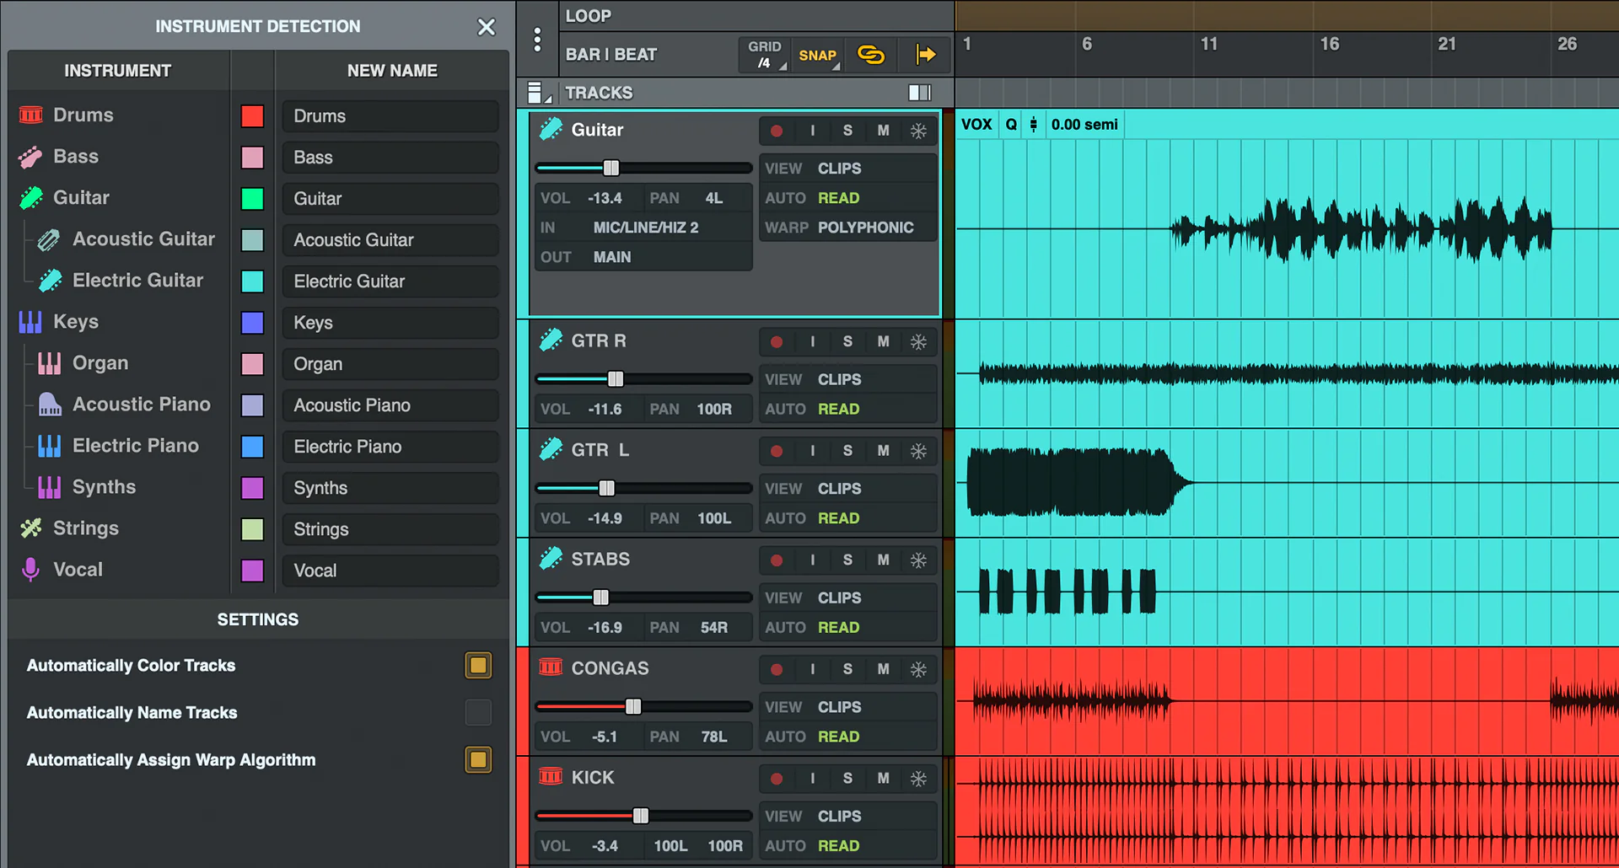Select Acoustic Piano in the instrument list
The image size is (1619, 868).
(141, 405)
